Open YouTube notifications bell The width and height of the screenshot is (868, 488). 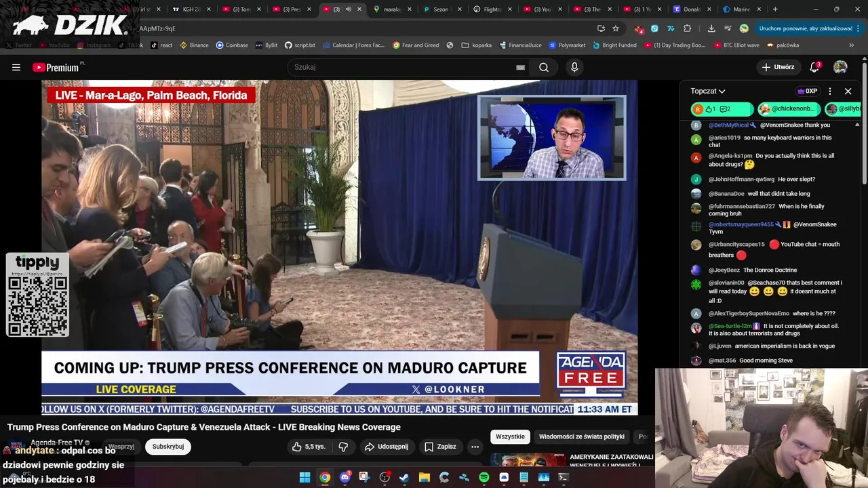[x=814, y=67]
